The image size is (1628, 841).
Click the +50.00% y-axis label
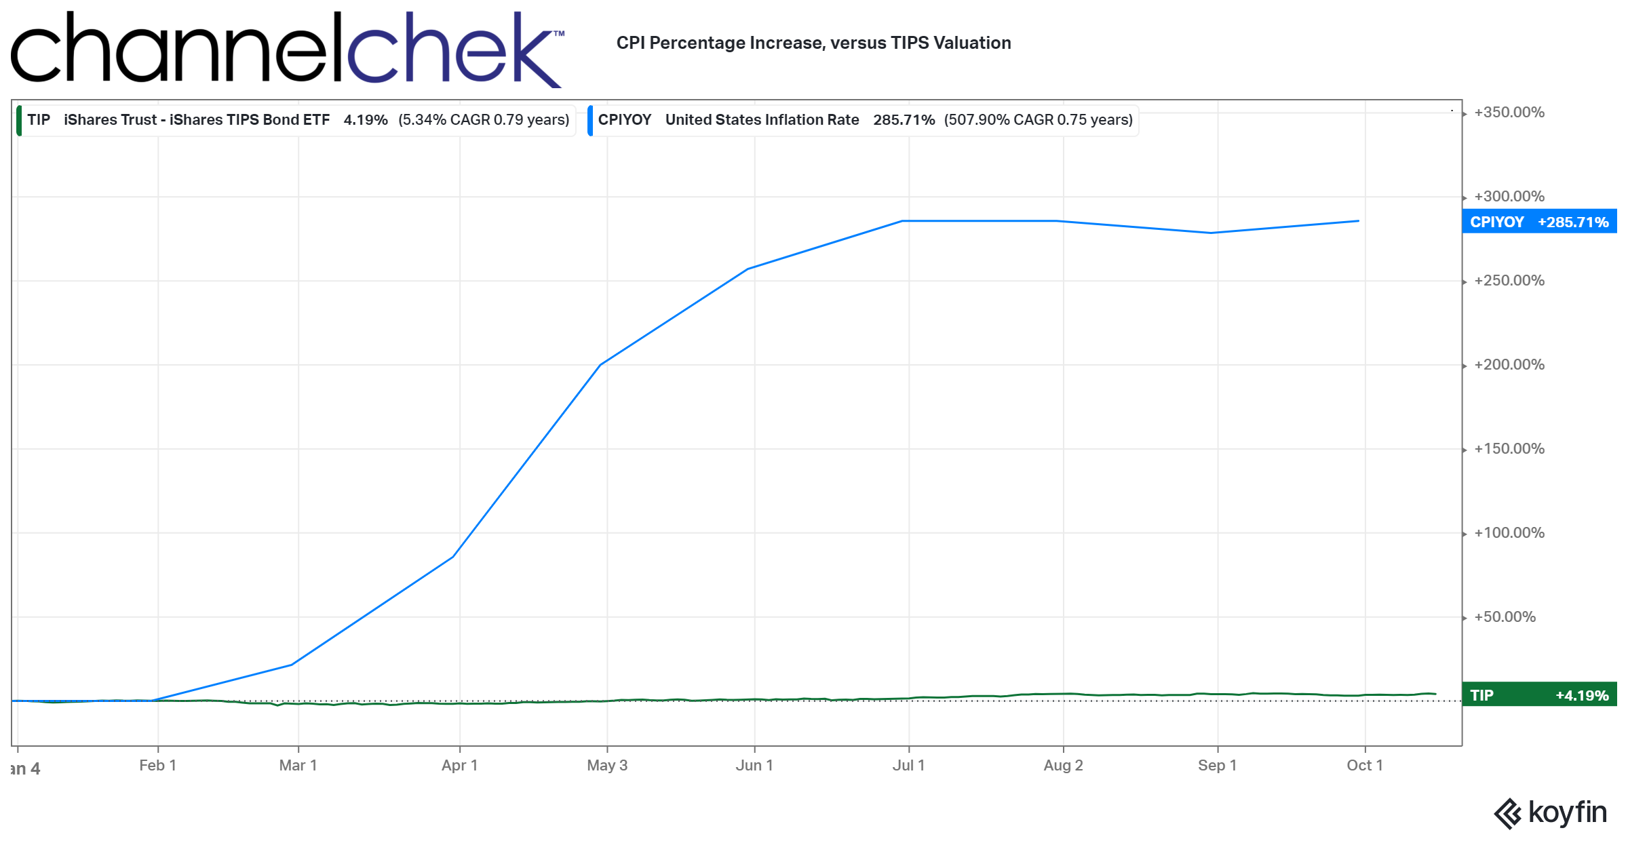pyautogui.click(x=1505, y=617)
